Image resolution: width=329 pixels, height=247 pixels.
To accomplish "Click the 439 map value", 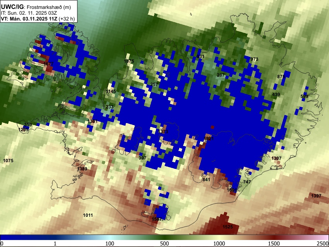I will tap(276, 94).
